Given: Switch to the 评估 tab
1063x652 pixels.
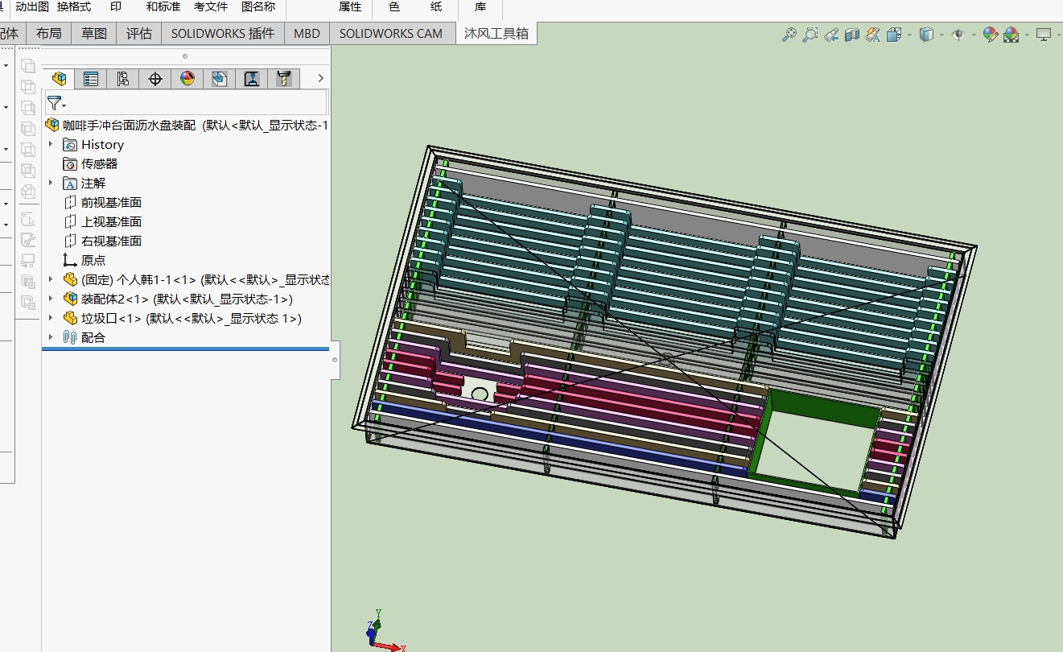Looking at the screenshot, I should click(139, 34).
